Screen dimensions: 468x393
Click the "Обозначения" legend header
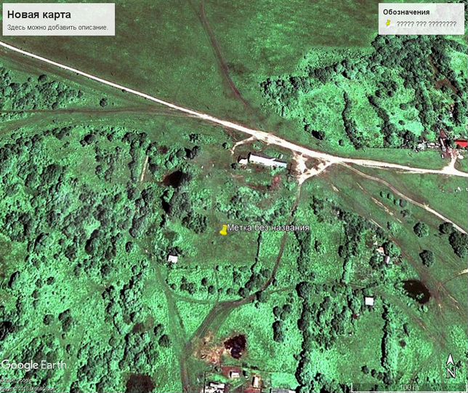[x=406, y=12]
